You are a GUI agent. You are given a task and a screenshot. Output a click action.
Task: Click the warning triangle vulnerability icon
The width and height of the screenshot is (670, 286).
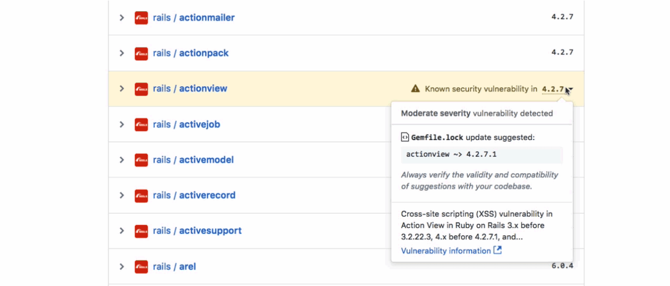(x=415, y=89)
